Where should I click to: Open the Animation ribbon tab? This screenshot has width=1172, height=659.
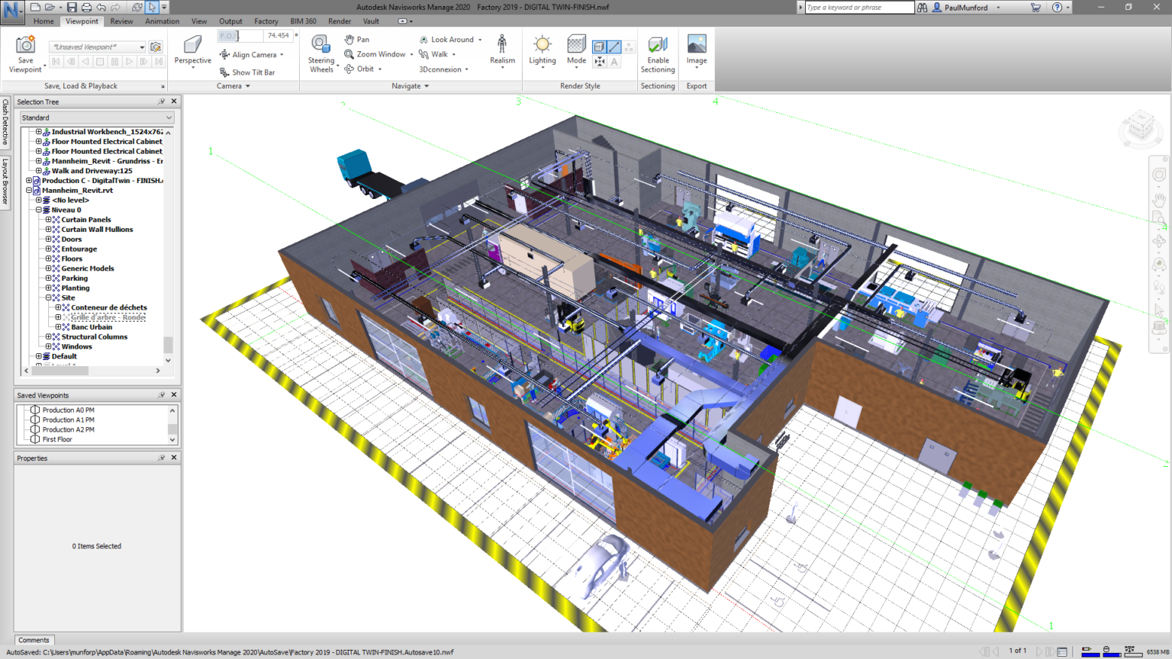pyautogui.click(x=163, y=21)
